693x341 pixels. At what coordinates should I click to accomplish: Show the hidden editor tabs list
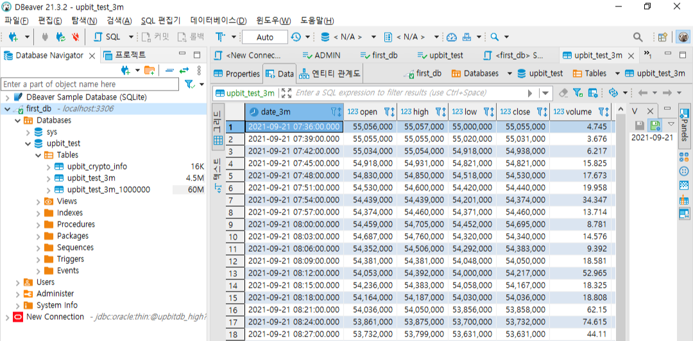[648, 55]
